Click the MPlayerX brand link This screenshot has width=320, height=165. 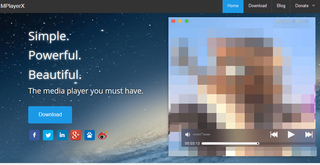[x=13, y=6]
